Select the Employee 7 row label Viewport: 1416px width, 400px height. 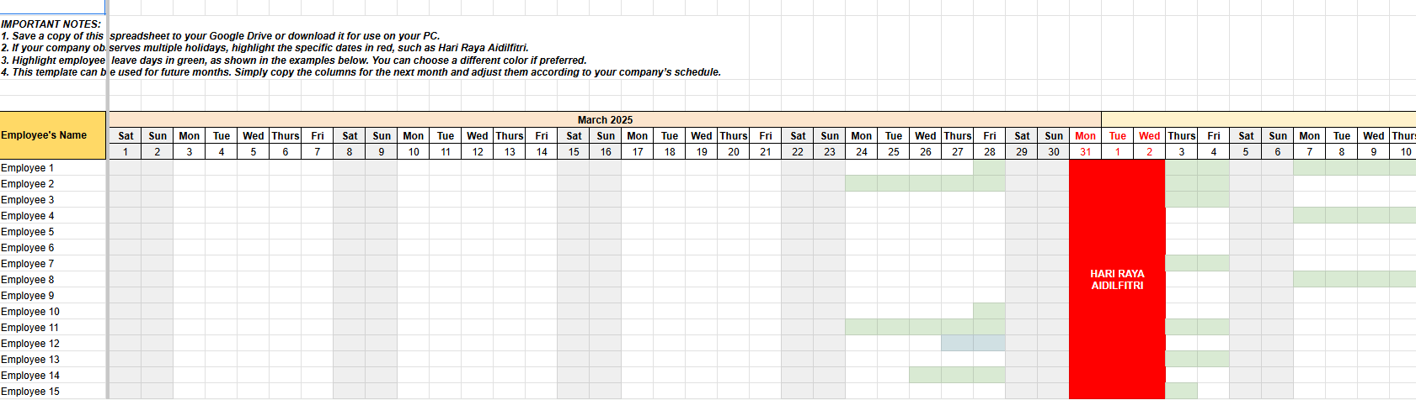52,264
